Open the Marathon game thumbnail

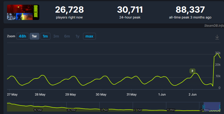[23, 12]
